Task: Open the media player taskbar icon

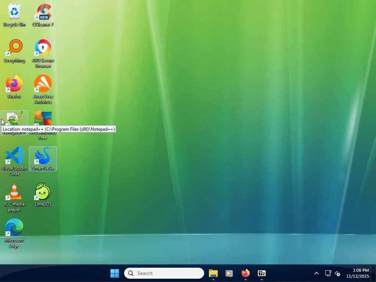Action: [x=229, y=273]
